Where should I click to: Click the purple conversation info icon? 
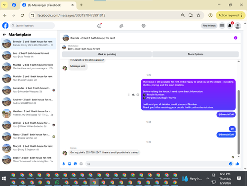click(x=236, y=38)
